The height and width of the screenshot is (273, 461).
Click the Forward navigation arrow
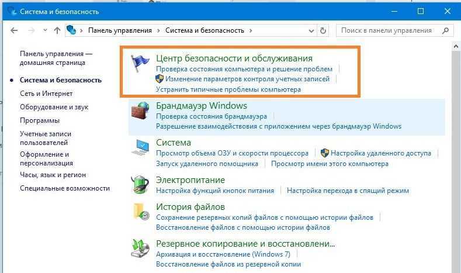pyautogui.click(x=31, y=30)
